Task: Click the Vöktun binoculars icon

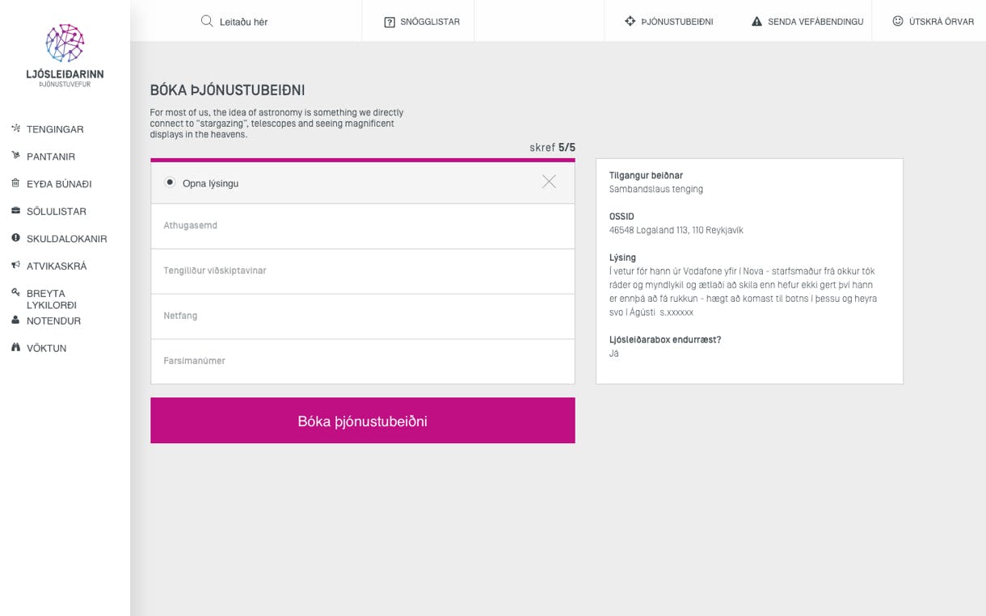Action: [x=15, y=347]
